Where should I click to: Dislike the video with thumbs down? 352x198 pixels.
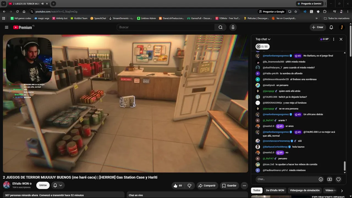coord(189,186)
